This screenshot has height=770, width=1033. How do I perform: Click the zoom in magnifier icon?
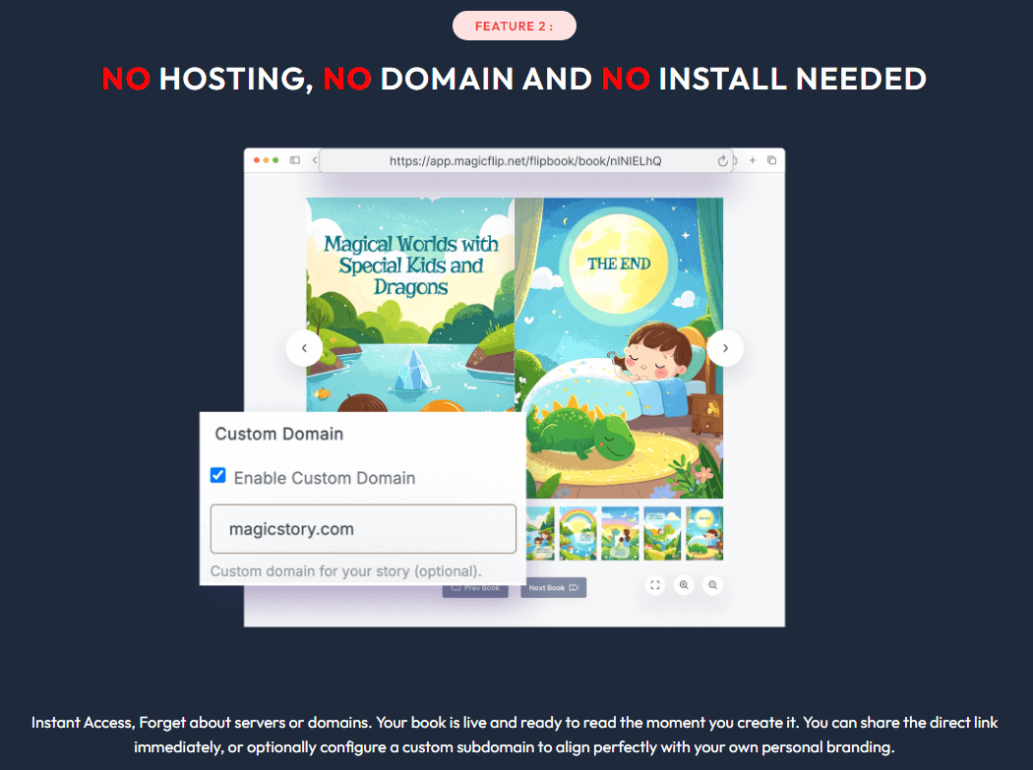[684, 585]
